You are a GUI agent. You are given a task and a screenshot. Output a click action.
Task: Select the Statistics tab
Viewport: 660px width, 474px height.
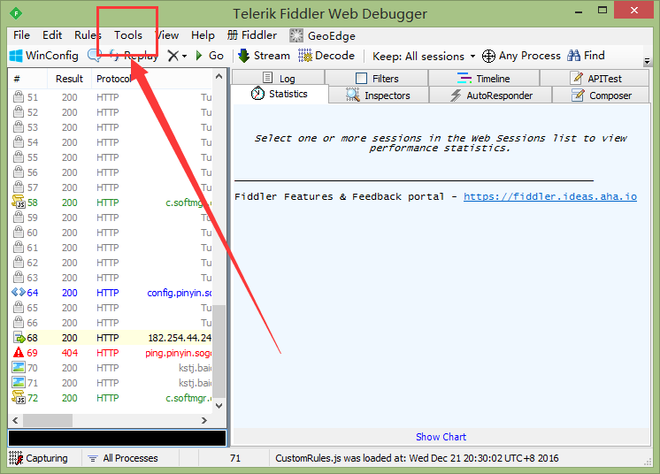coord(280,94)
